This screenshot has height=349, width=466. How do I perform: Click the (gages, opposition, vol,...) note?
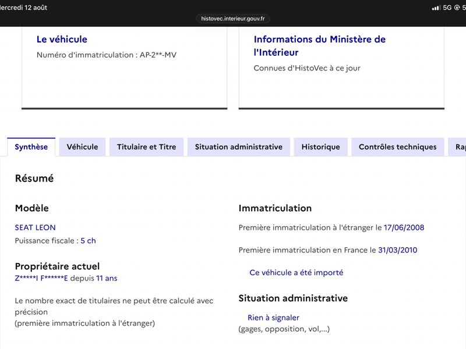click(284, 329)
